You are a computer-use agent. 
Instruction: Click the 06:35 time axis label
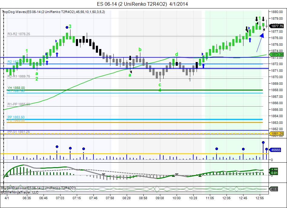click(x=27, y=198)
